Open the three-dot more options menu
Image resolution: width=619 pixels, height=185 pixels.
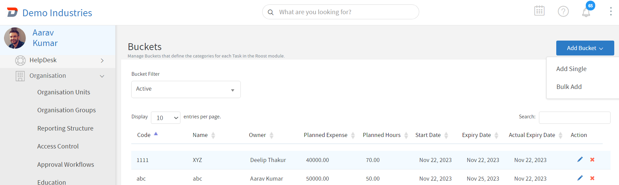(x=611, y=11)
